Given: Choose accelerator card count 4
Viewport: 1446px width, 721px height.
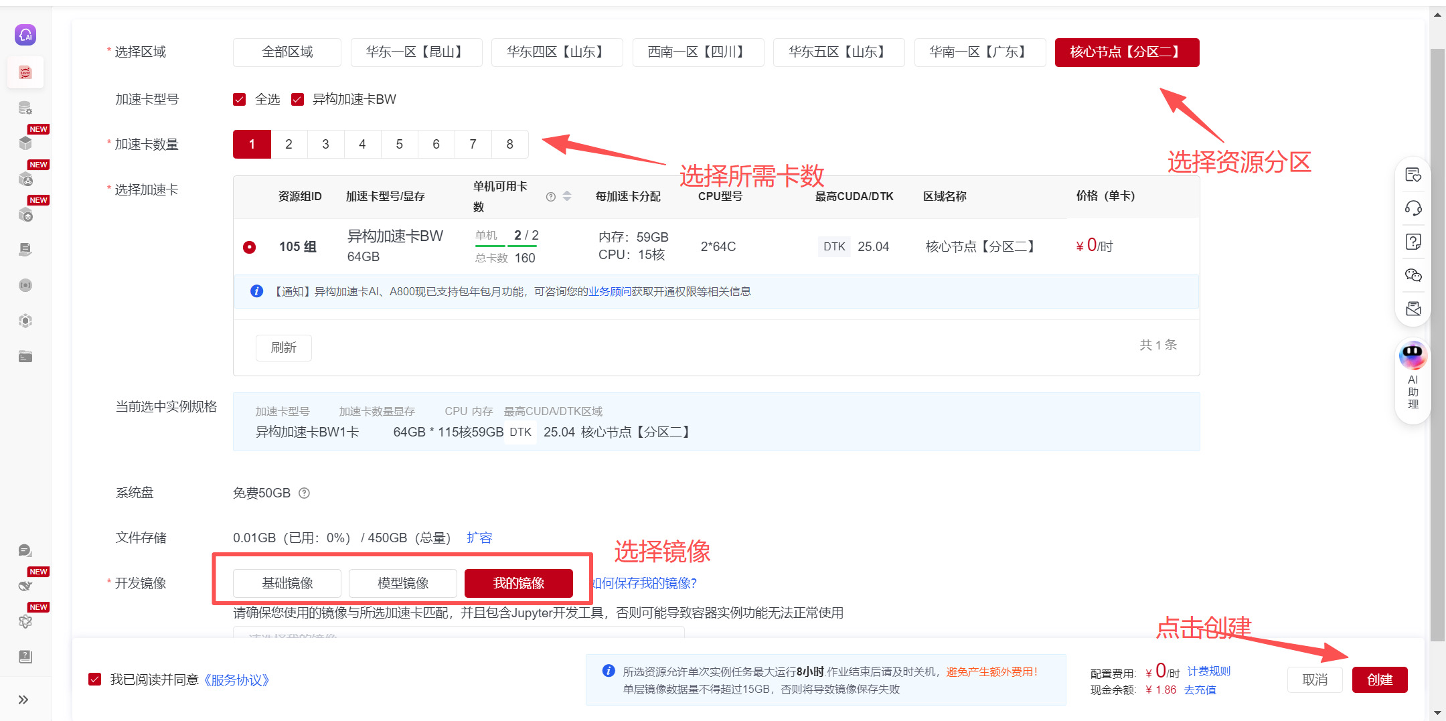Looking at the screenshot, I should click(x=362, y=145).
